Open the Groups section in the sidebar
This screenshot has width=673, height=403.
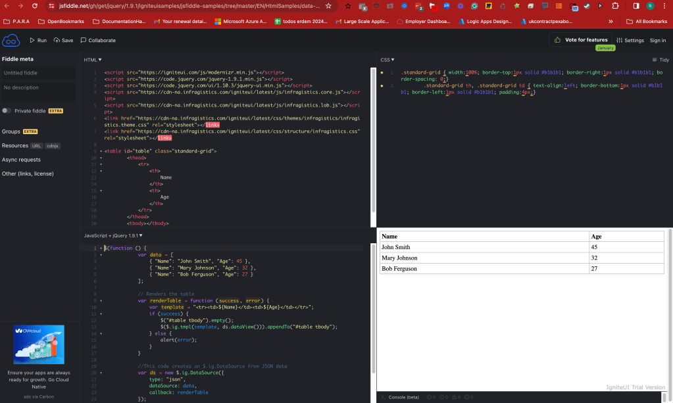(x=11, y=131)
